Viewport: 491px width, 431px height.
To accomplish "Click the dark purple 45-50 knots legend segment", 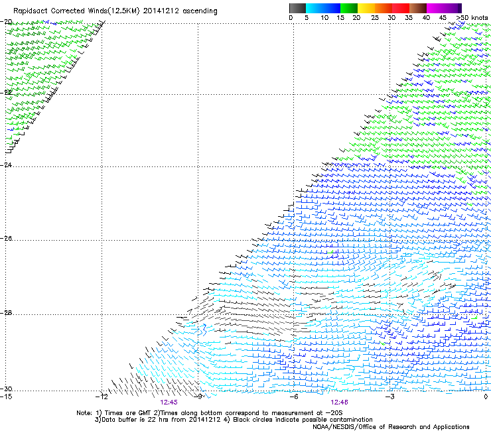I will click(x=453, y=8).
